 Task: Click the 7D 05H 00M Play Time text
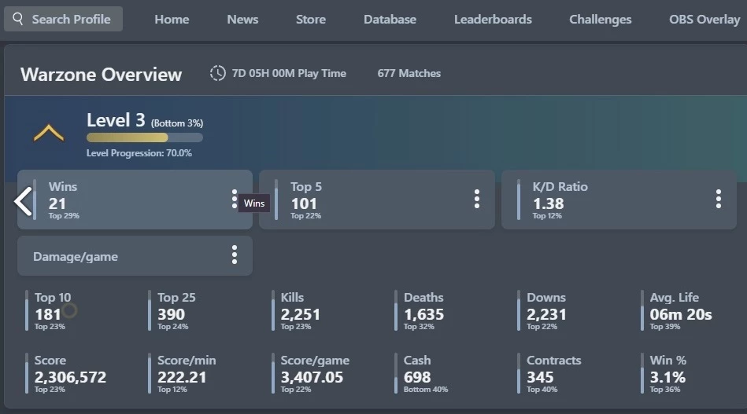click(x=289, y=73)
